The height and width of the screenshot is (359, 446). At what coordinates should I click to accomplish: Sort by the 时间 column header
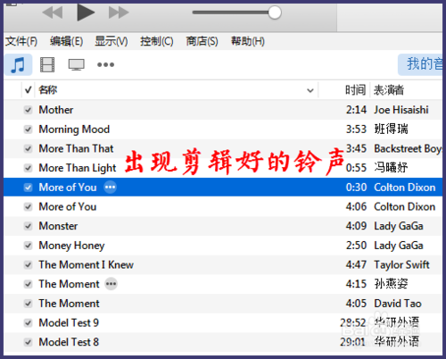pyautogui.click(x=355, y=89)
